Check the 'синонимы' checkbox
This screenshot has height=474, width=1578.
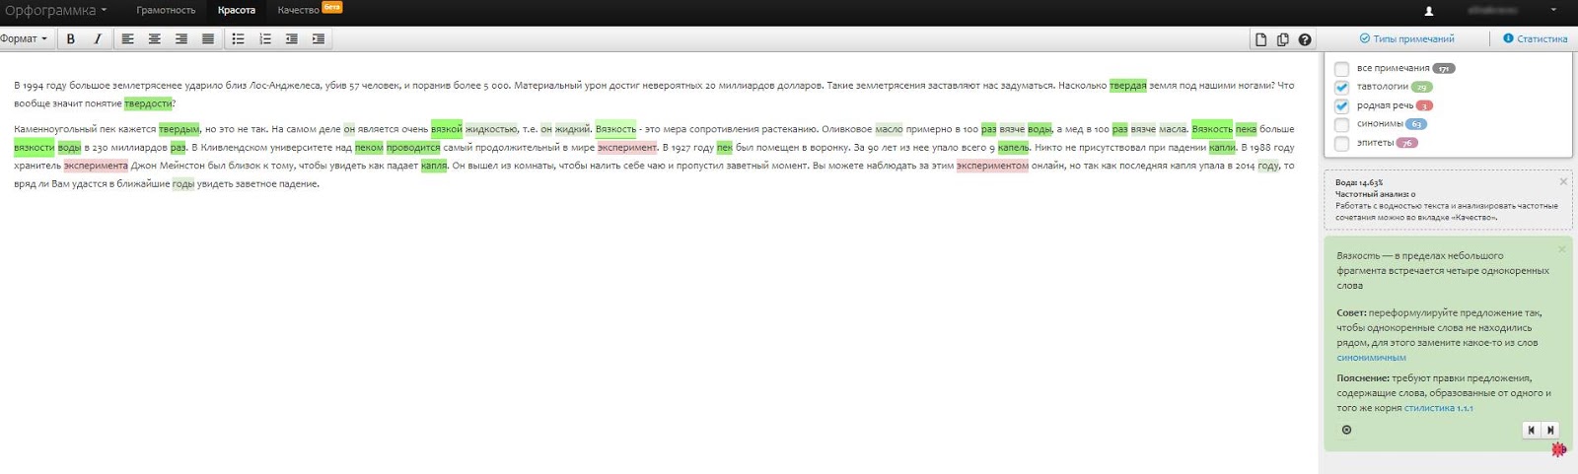pyautogui.click(x=1341, y=125)
